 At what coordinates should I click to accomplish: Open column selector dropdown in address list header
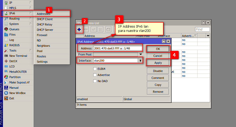click(208, 36)
